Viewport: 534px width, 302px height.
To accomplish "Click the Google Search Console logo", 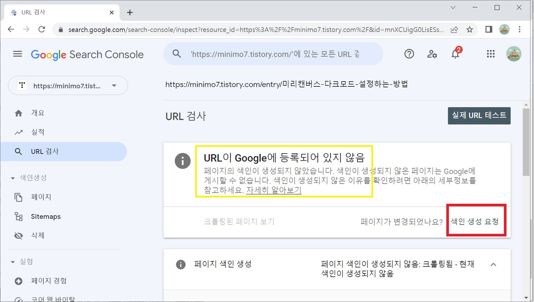I will (x=87, y=55).
